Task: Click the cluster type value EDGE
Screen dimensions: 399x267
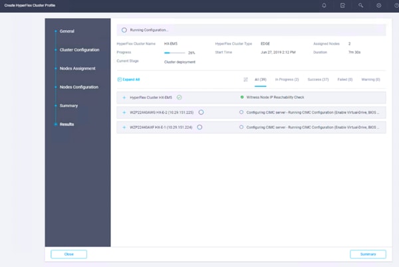Action: tap(265, 44)
